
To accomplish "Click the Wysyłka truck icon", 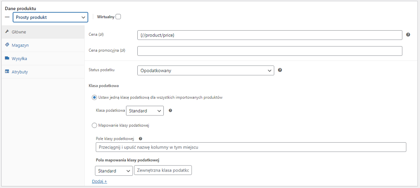I will [x=7, y=58].
